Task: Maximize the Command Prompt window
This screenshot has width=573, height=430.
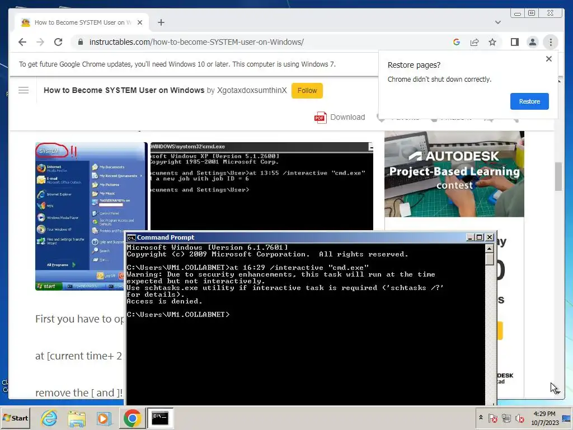Action: pos(480,237)
